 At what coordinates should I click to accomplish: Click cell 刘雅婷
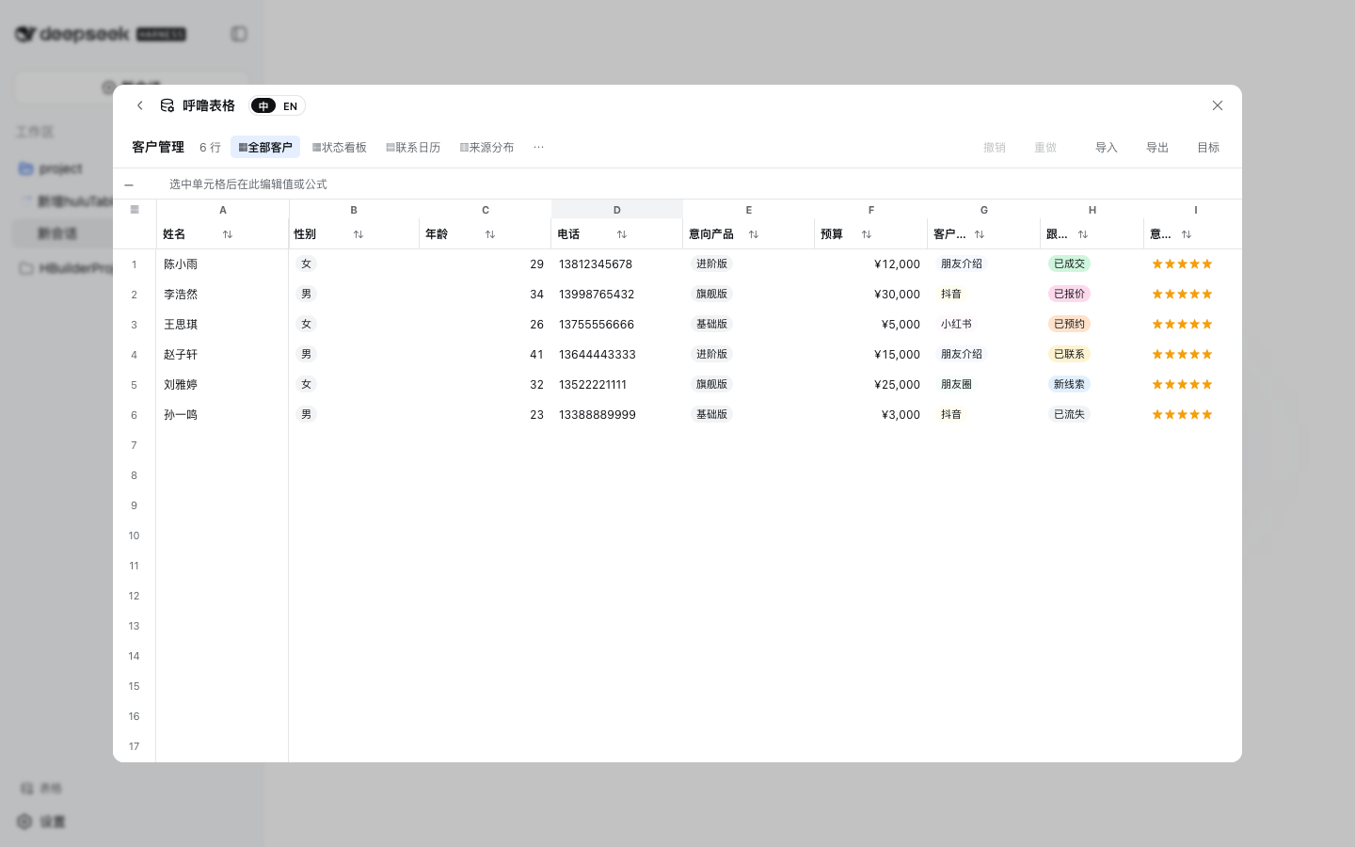(222, 385)
